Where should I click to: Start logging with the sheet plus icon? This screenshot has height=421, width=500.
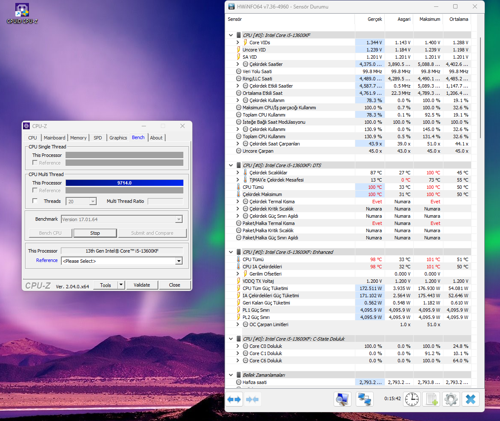[x=431, y=399]
